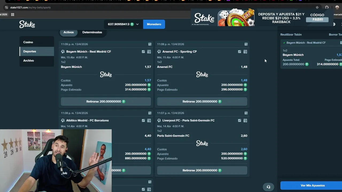Click the Bayern Múnich - Real Madrid match title
The width and height of the screenshot is (342, 192).
[88, 52]
